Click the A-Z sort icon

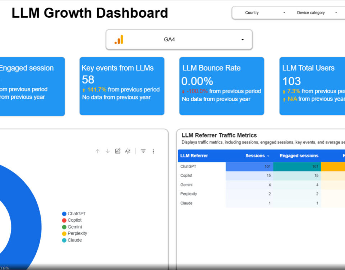tap(128, 151)
